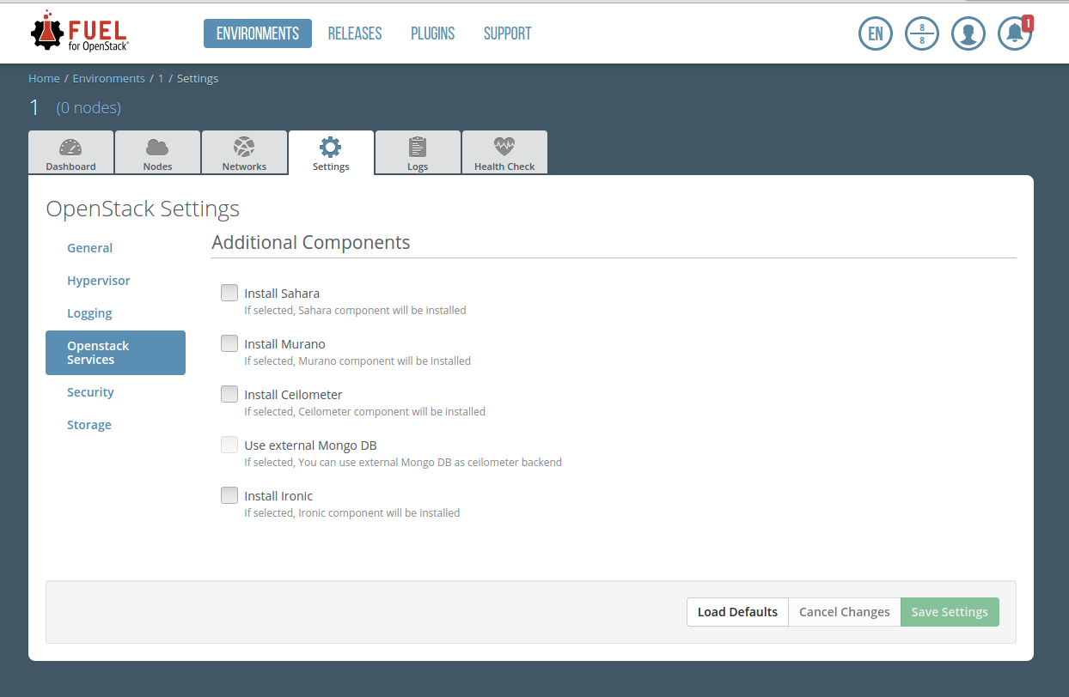Image resolution: width=1069 pixels, height=697 pixels.
Task: Open the notifications bell icon
Action: [1014, 34]
